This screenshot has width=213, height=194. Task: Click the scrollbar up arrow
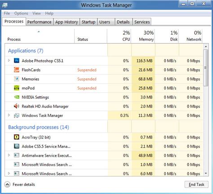(x=206, y=46)
